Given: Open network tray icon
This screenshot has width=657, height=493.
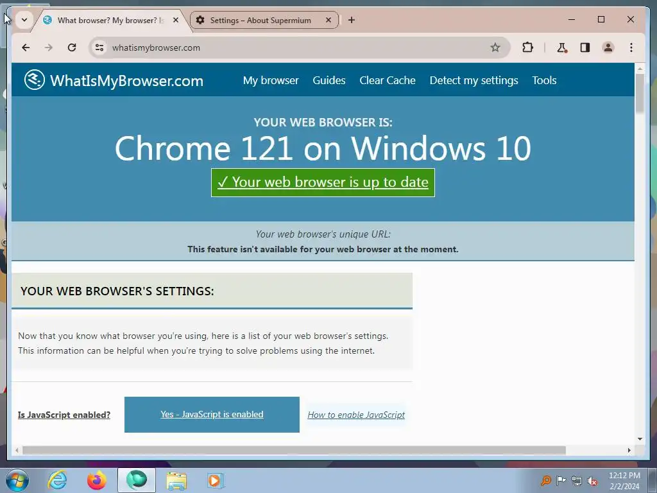Looking at the screenshot, I should (577, 481).
